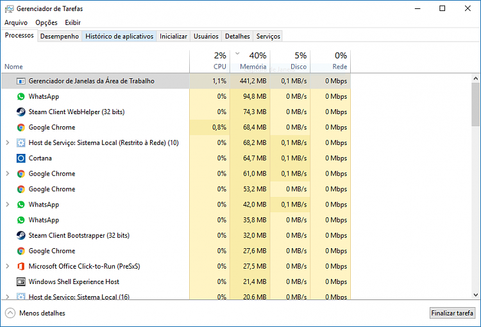The width and height of the screenshot is (481, 327).
Task: Toggle sort arrow above Memória column
Action: coord(237,54)
